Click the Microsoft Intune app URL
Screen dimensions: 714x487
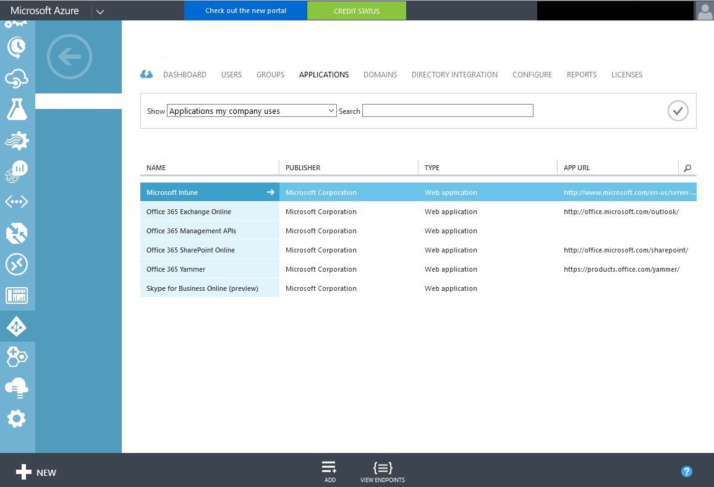coord(630,192)
